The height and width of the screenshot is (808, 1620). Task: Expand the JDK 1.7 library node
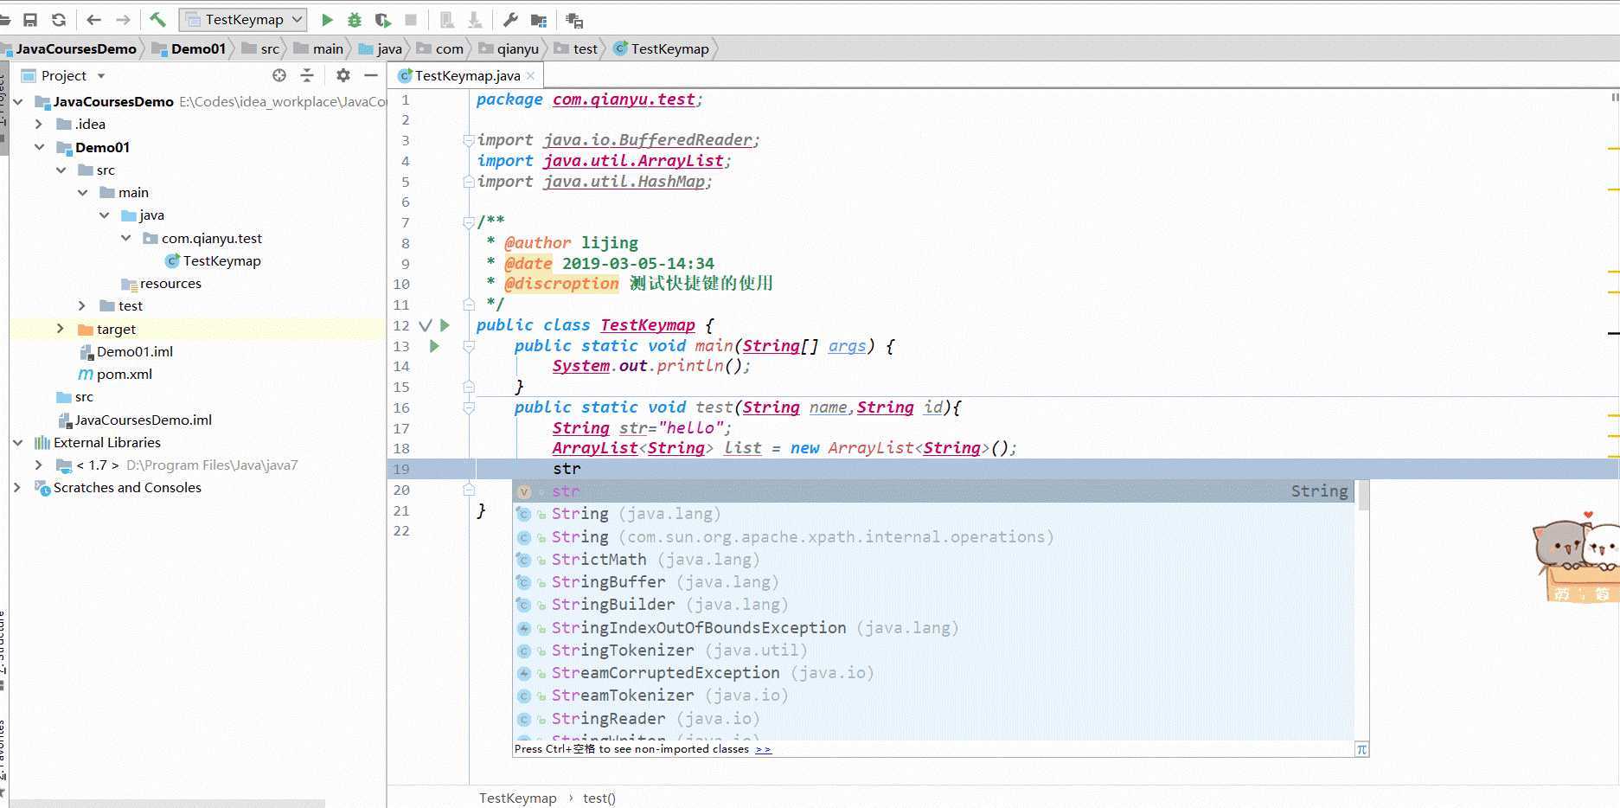(x=39, y=465)
